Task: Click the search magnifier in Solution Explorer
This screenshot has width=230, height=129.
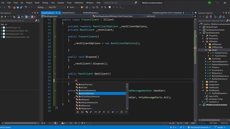Action: [227, 21]
